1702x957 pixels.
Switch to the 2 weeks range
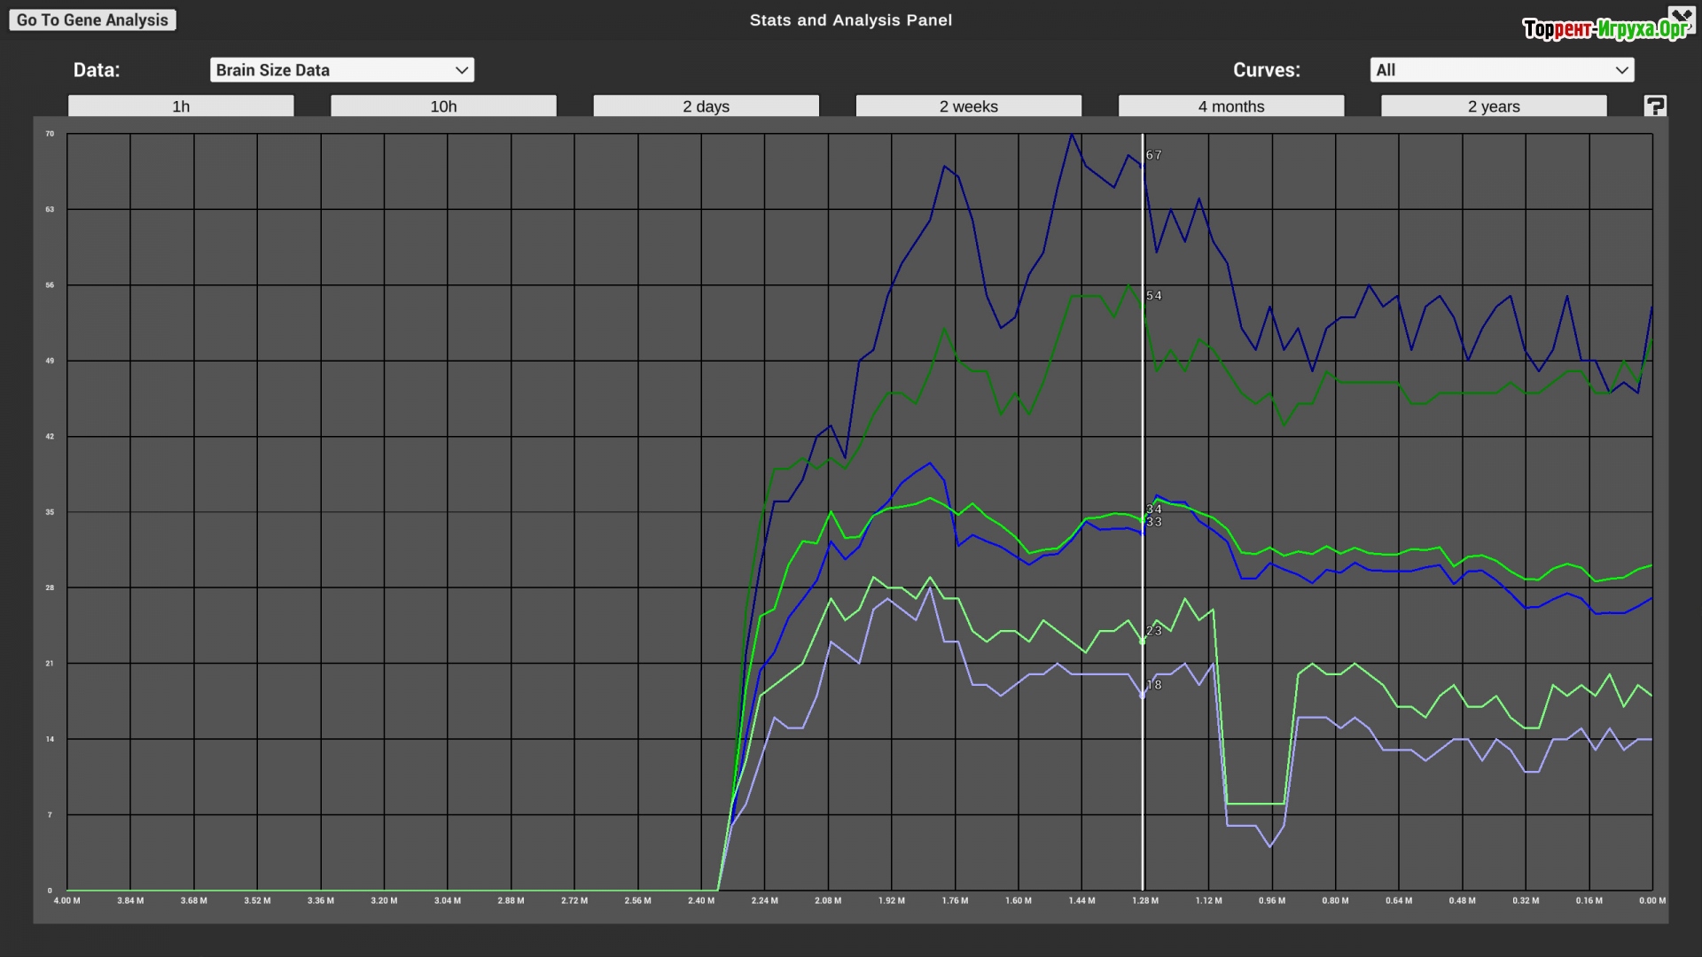[x=968, y=106]
